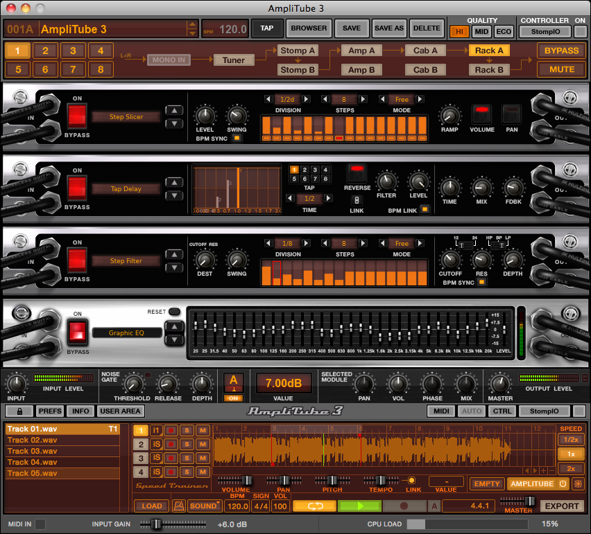
Task: Zoom out the waveform with the minus icon
Action: click(x=551, y=471)
